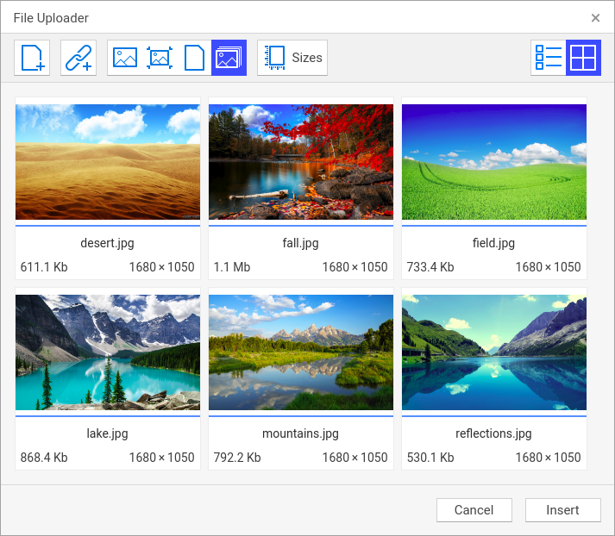Pick the field.jpg thumbnail

coord(494,162)
